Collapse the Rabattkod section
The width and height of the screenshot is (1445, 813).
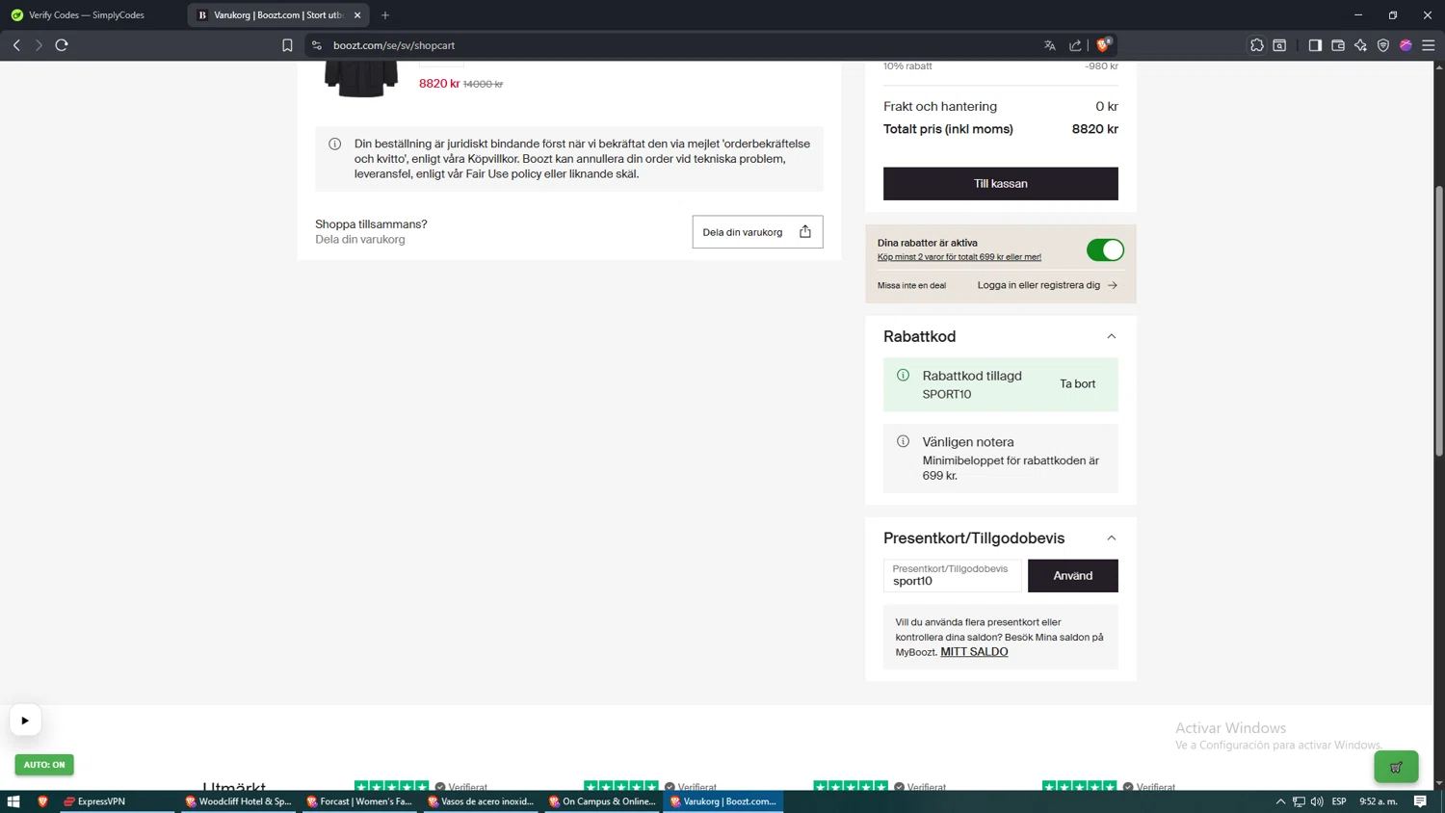1112,337
